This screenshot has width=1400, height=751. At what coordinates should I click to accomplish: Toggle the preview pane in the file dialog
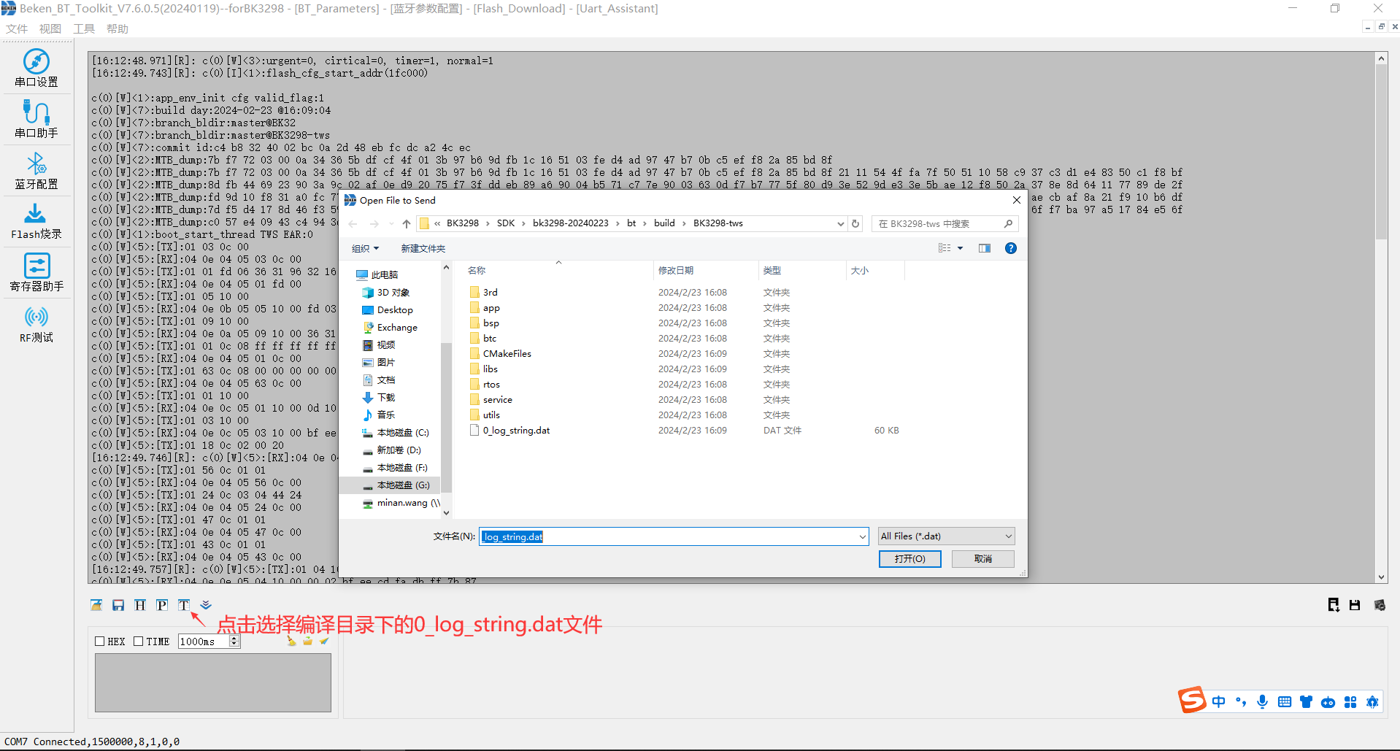[984, 248]
